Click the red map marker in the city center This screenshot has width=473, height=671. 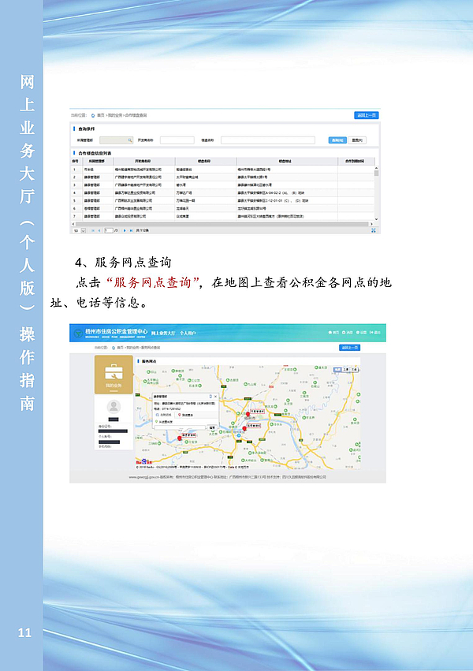[x=244, y=427]
